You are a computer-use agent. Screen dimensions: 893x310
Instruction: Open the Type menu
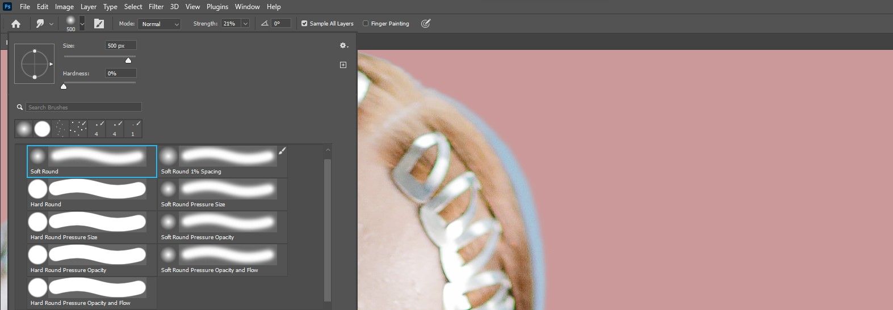pos(110,7)
